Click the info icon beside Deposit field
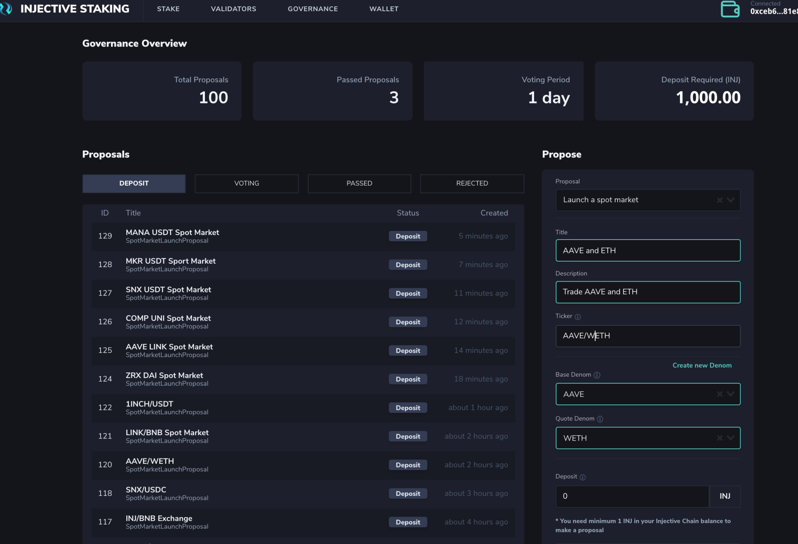Screen dimensions: 798x544 [584, 477]
